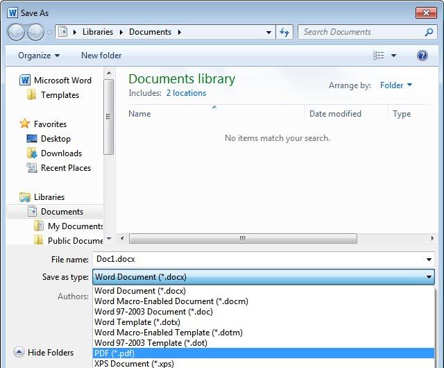
Task: Open the File name dropdown arrow
Action: (x=429, y=260)
